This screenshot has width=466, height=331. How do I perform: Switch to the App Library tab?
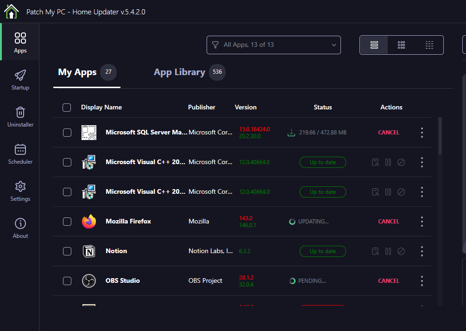click(179, 72)
